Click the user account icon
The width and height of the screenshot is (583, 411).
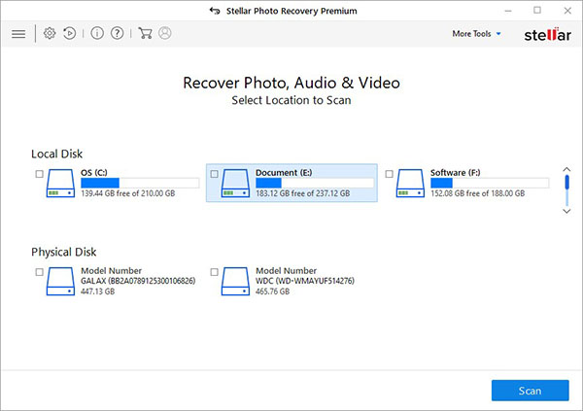[x=165, y=33]
